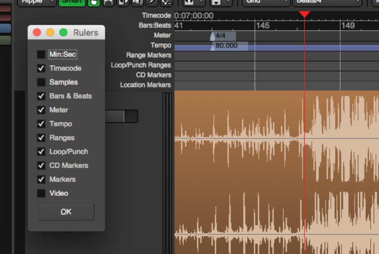Click the 0:07:00:00 timecode ruler value
The image size is (379, 254).
tap(194, 16)
